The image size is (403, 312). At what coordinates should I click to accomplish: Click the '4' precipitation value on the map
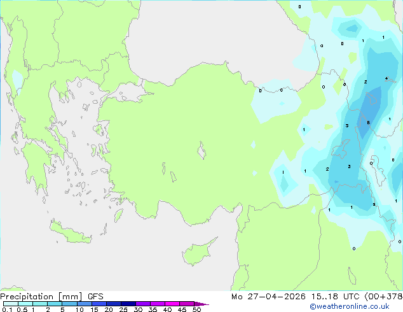(x=386, y=78)
